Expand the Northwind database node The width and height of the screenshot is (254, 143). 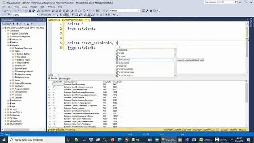coord(8,100)
